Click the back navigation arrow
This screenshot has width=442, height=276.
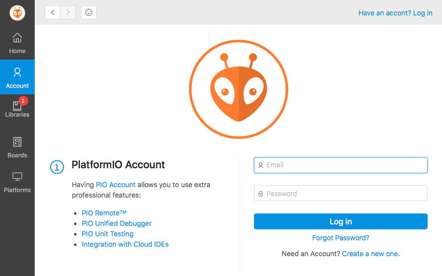tap(53, 12)
